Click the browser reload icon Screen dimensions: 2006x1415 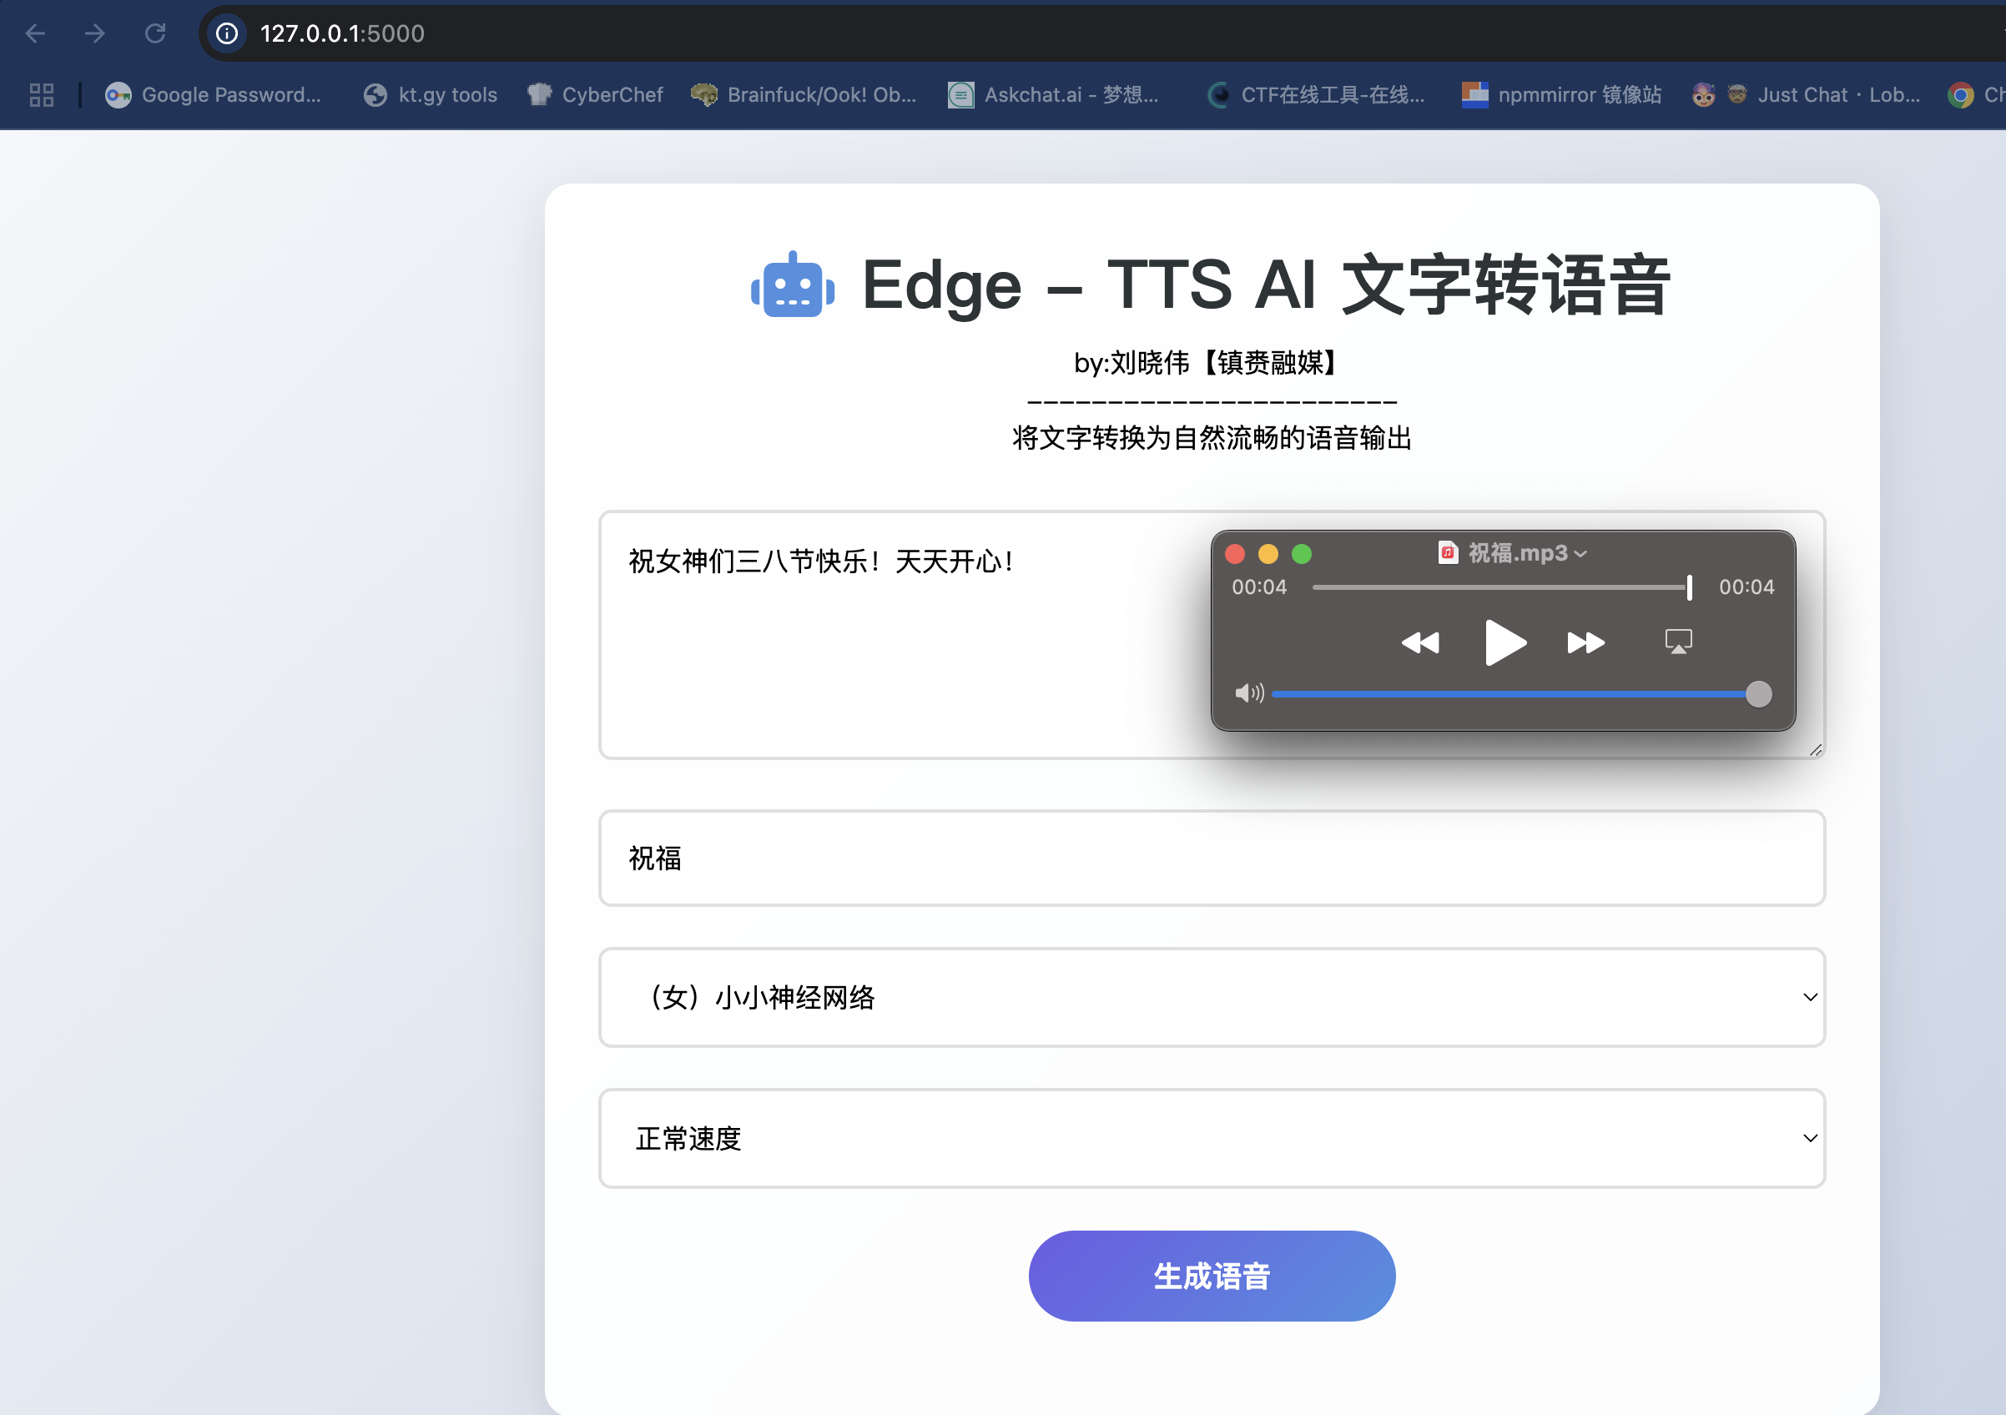pyautogui.click(x=155, y=33)
